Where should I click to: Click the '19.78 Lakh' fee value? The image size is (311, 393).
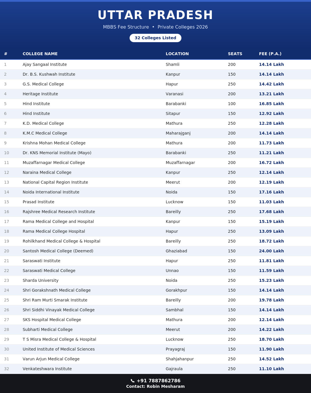(x=271, y=300)
